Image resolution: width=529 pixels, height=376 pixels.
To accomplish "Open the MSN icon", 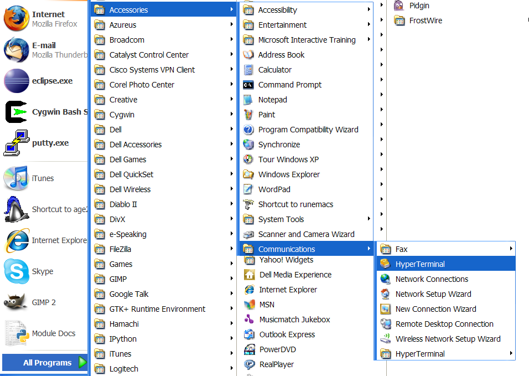I will [x=250, y=305].
